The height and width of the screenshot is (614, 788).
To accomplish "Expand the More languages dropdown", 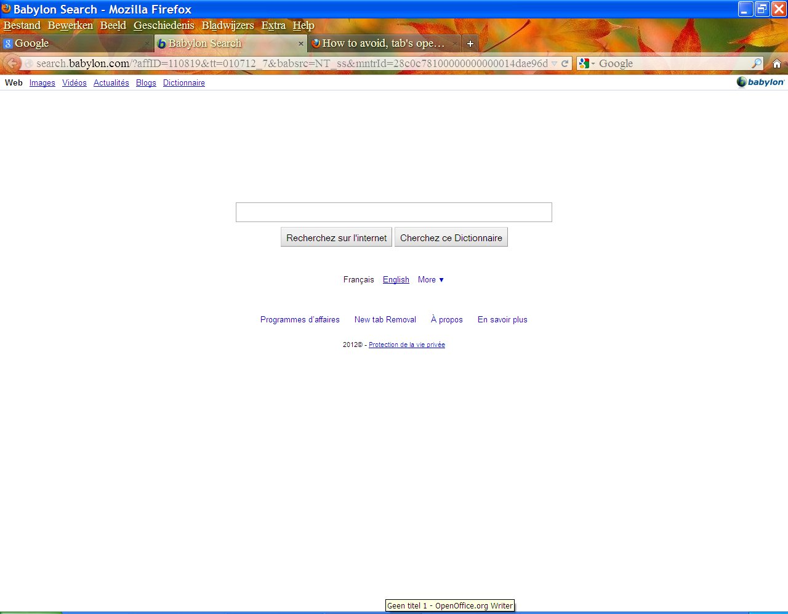I will pos(431,279).
